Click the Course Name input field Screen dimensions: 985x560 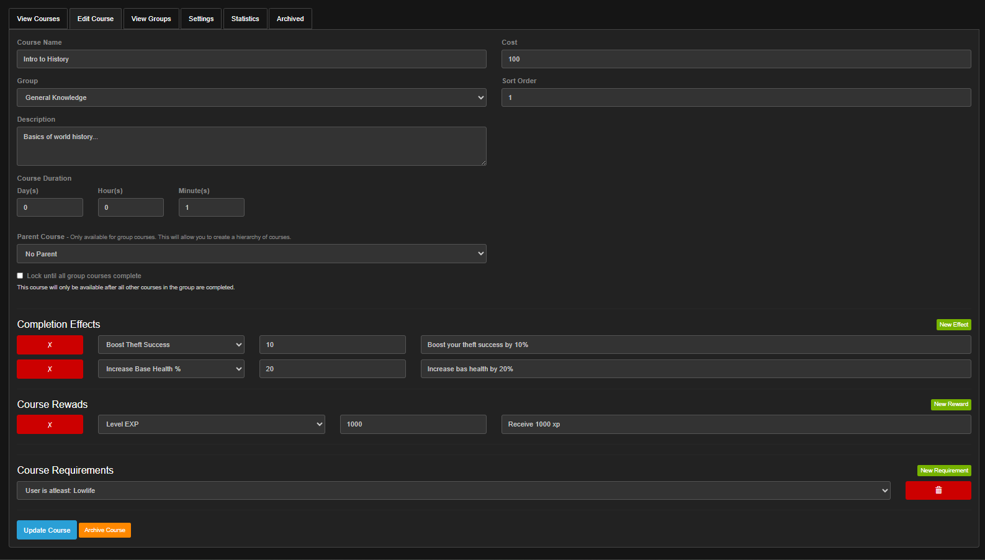click(x=251, y=59)
